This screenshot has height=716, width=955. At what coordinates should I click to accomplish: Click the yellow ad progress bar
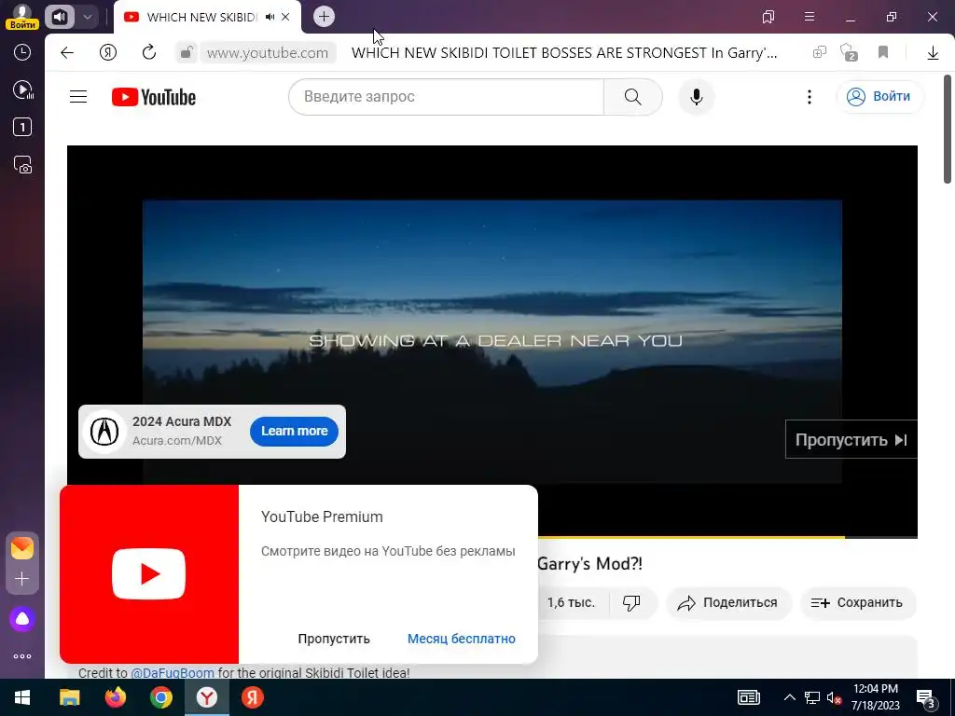[x=691, y=538]
